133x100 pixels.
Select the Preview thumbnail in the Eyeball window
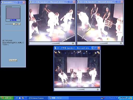point(13,13)
